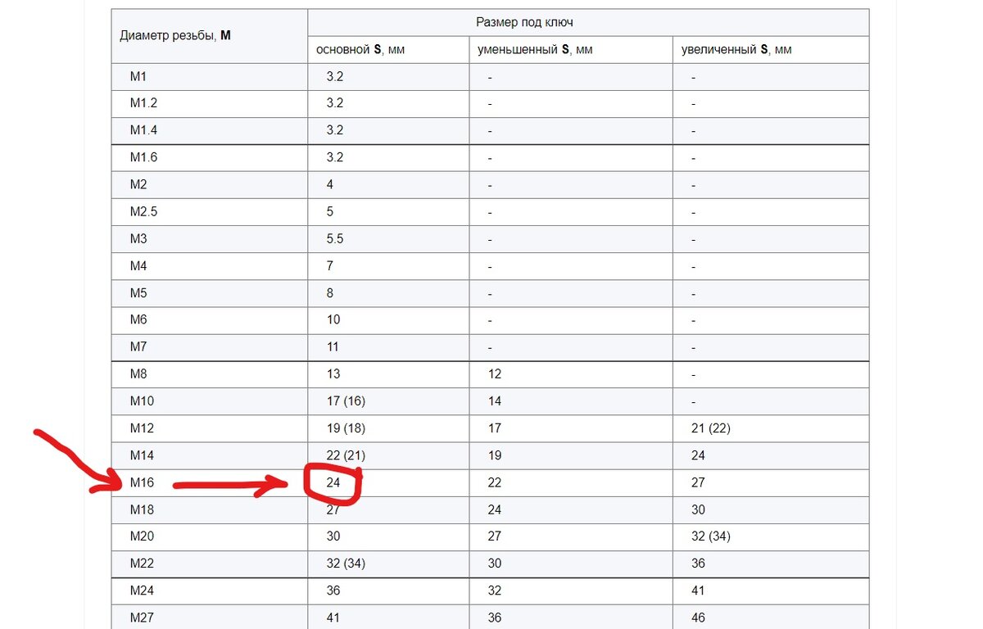This screenshot has width=983, height=629.
Task: Click the 'основной S, мм' column header
Action: coord(360,49)
